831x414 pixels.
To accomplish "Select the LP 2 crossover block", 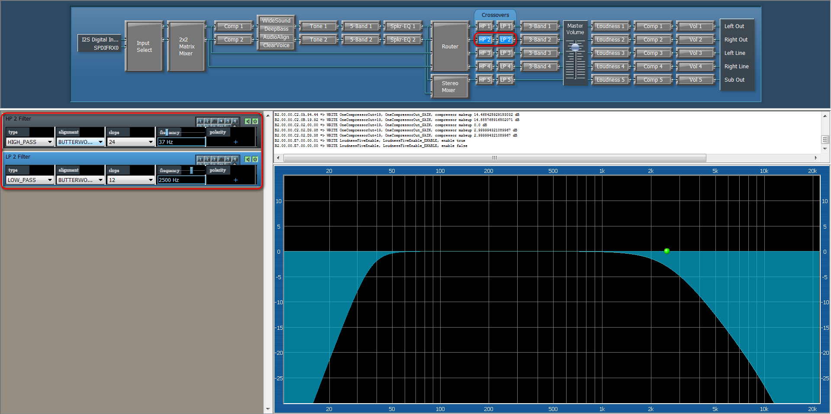I will 506,40.
